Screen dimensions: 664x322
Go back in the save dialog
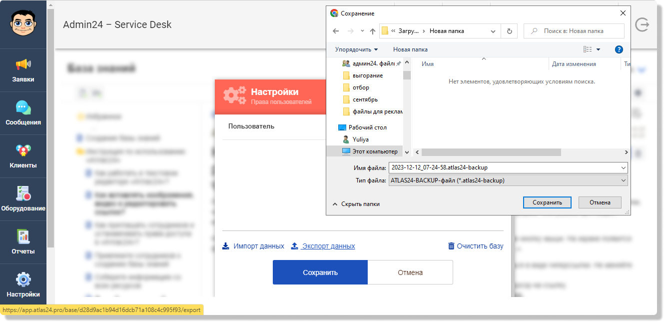(336, 31)
